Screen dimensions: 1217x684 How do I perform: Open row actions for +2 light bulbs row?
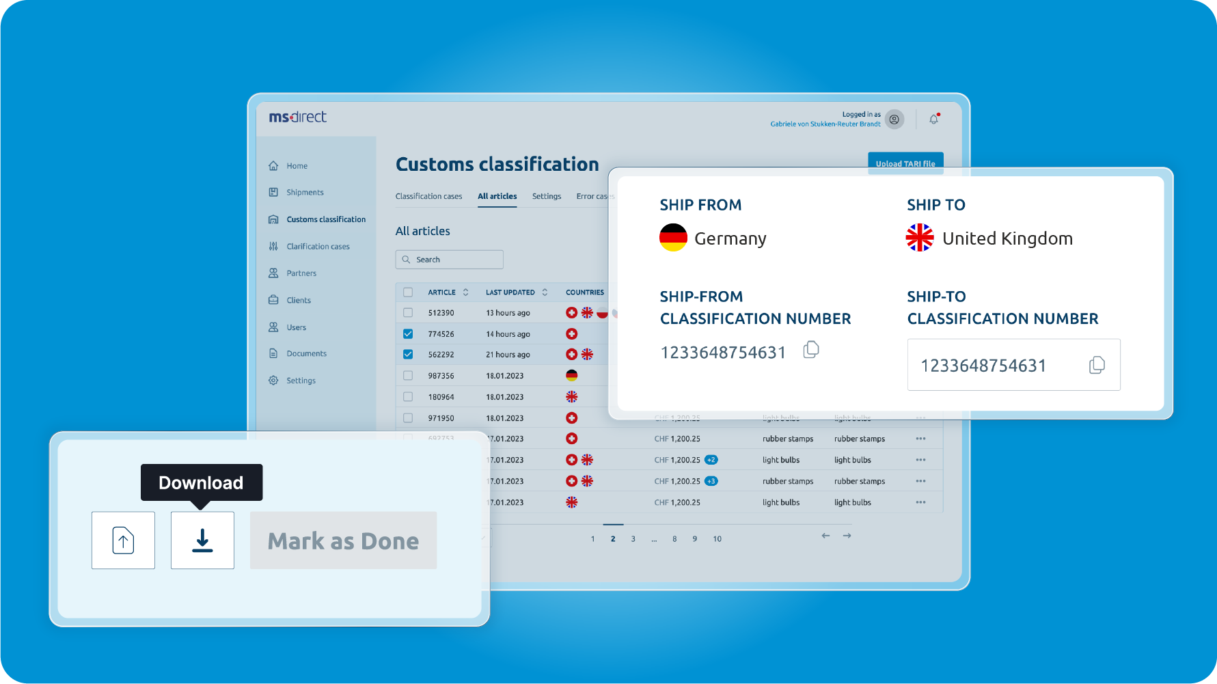921,460
